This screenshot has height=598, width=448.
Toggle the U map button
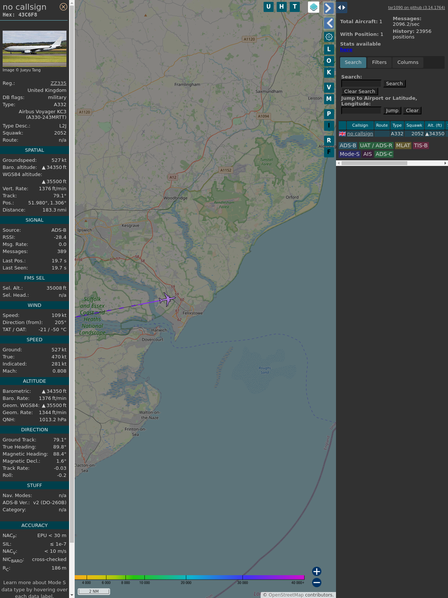[268, 7]
